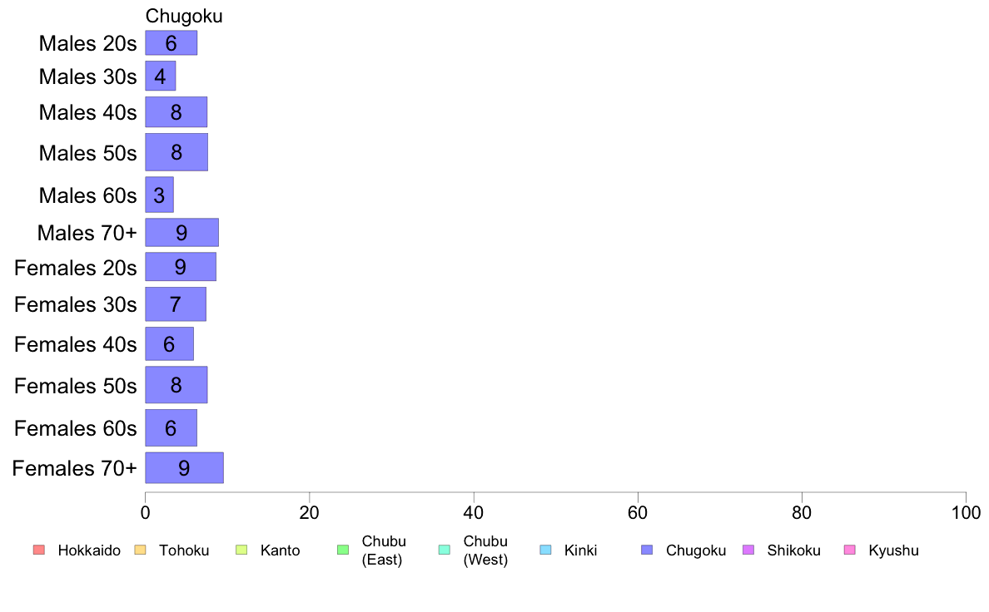Click the Males 30s bar showing 4
The width and height of the screenshot is (989, 612).
[160, 76]
